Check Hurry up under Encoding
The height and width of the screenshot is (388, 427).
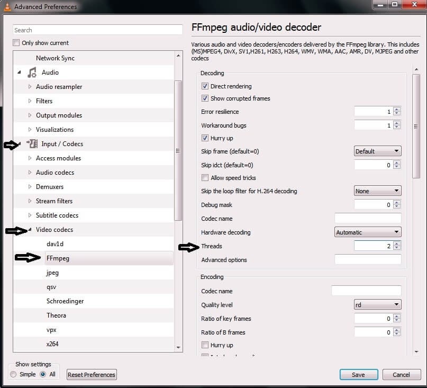[205, 345]
